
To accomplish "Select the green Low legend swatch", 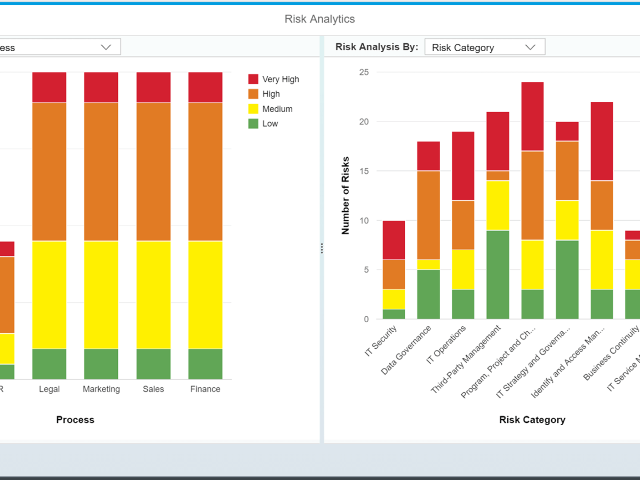I will click(x=253, y=124).
